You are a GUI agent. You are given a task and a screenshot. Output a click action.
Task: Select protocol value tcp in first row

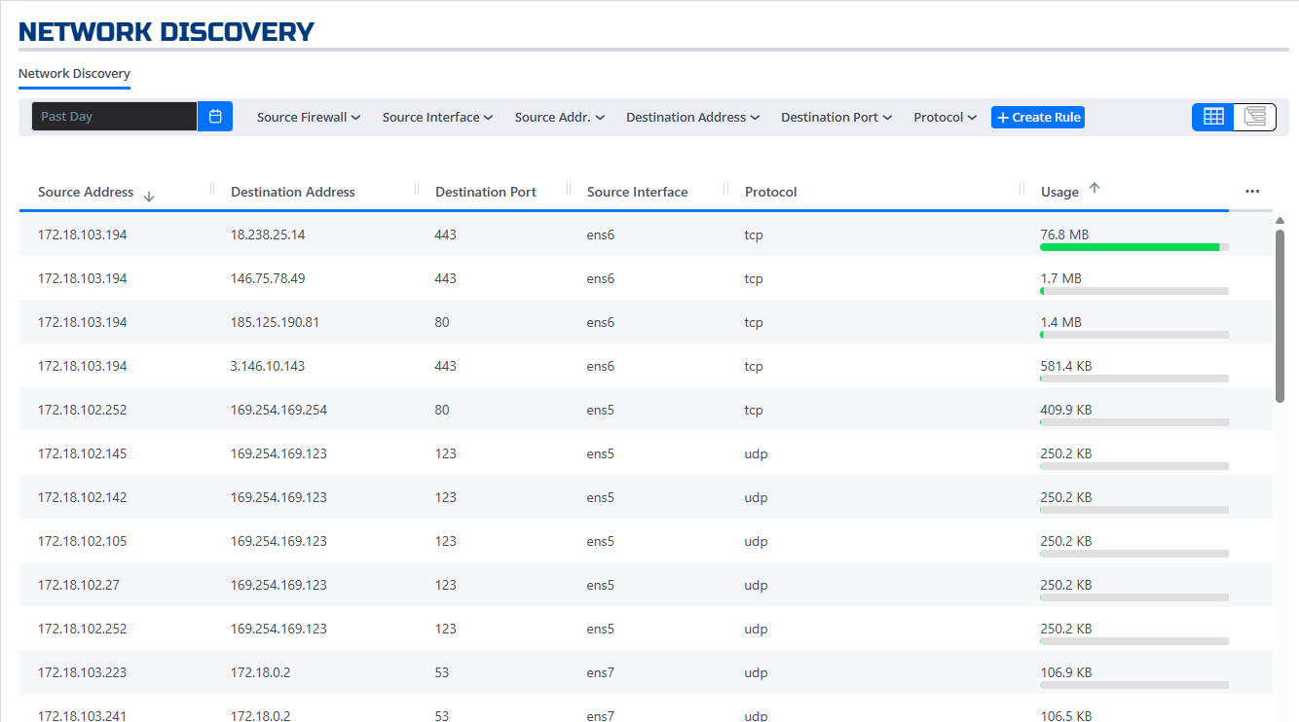click(753, 235)
